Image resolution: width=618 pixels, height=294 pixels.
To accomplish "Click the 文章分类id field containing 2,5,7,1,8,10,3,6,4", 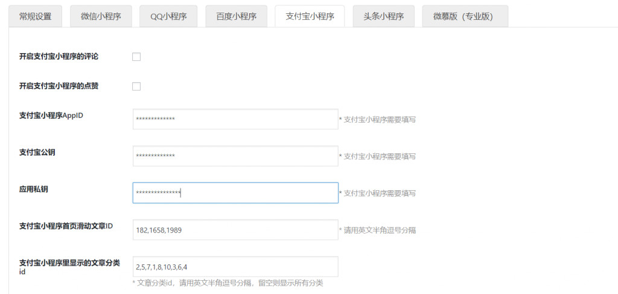I will coord(235,267).
